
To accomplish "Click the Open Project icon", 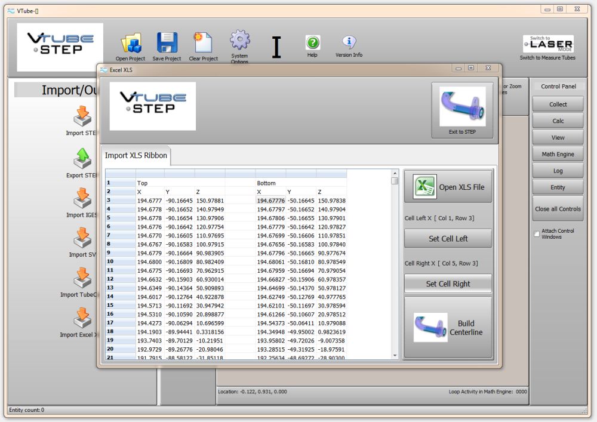I will pos(130,44).
